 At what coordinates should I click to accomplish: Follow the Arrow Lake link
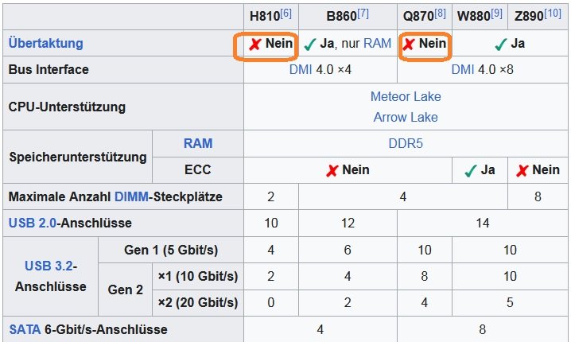point(406,117)
